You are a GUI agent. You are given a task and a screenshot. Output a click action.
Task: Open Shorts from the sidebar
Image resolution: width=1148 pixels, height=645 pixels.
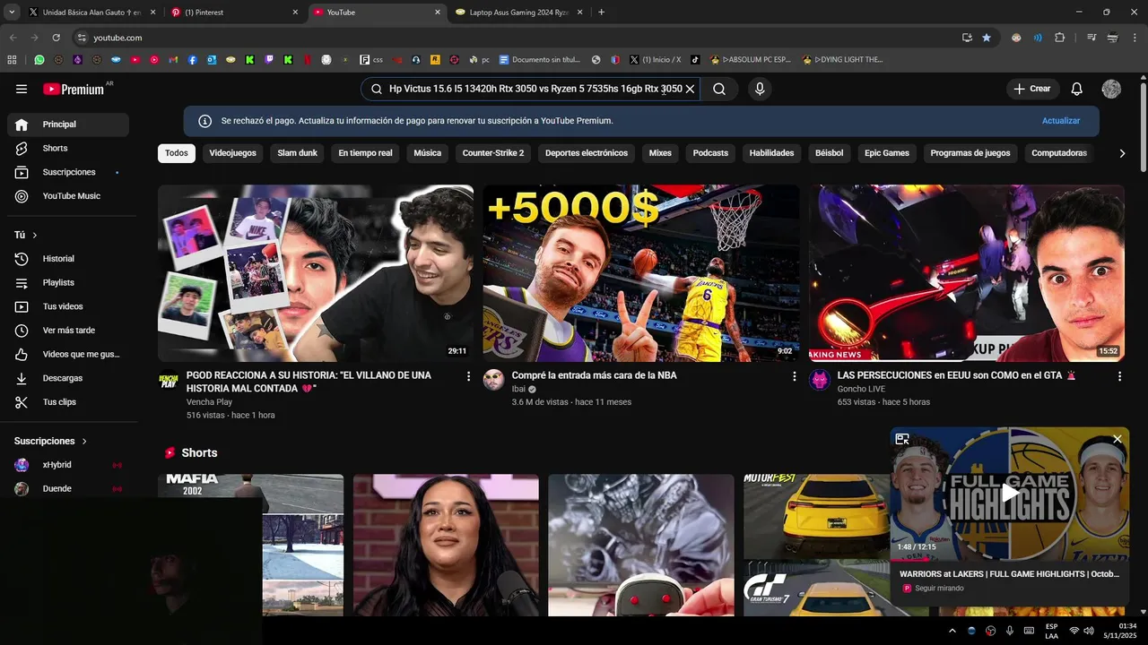pyautogui.click(x=68, y=149)
